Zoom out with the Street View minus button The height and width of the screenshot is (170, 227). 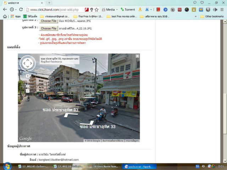pyautogui.click(x=28, y=91)
